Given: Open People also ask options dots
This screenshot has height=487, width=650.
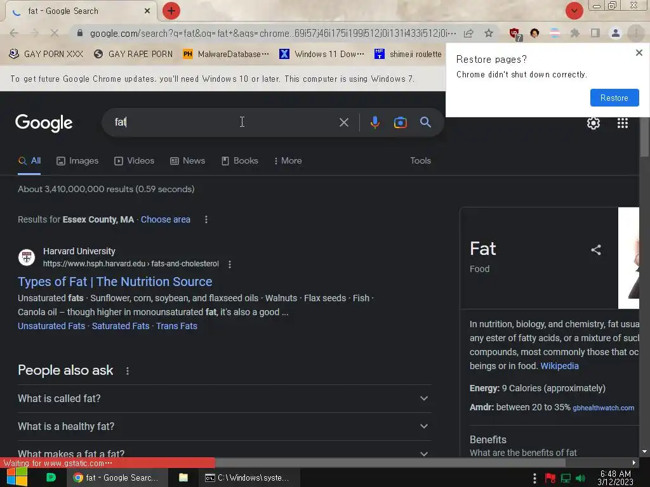Looking at the screenshot, I should (127, 370).
